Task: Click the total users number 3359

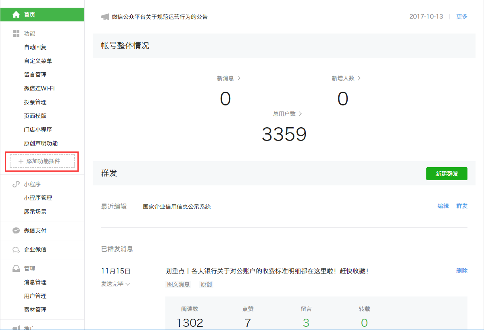Action: 284,134
